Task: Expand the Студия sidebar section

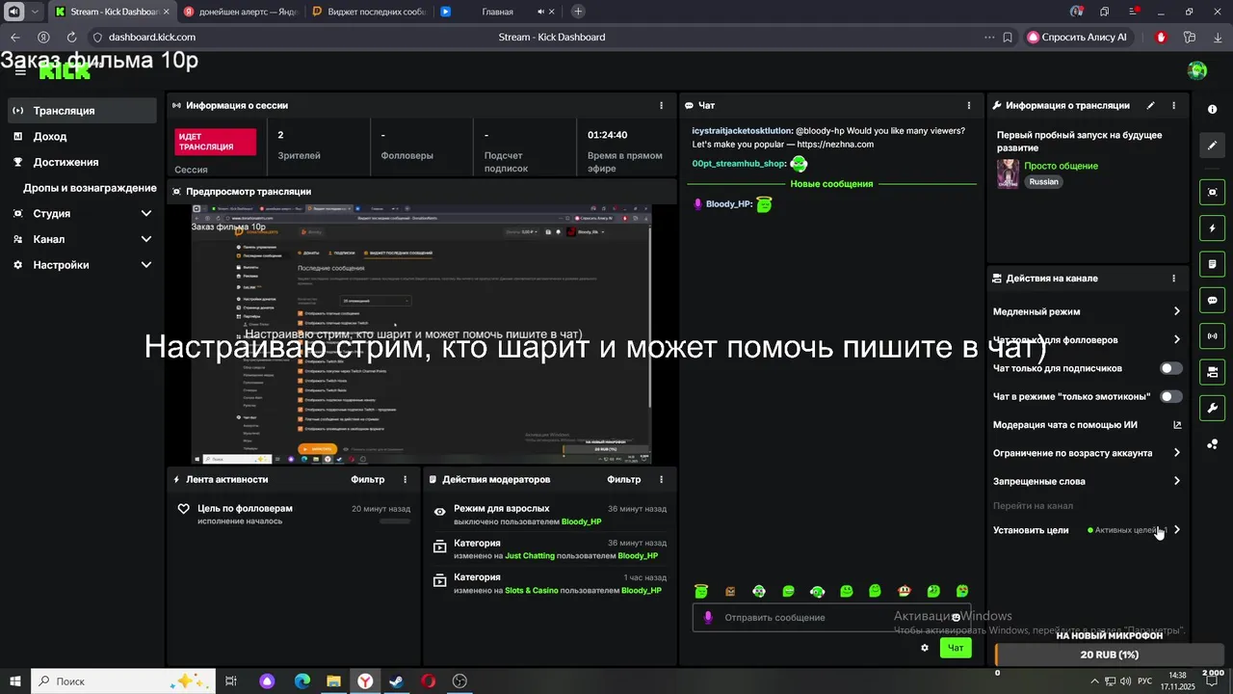Action: [x=146, y=213]
